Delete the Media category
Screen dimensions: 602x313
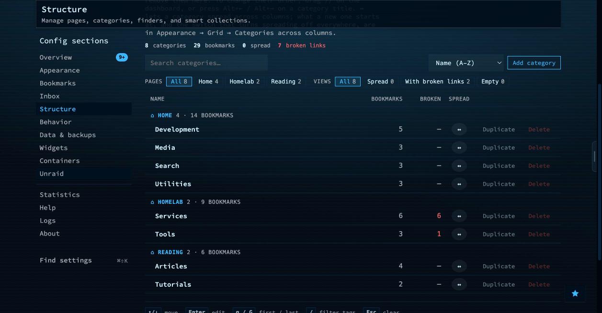pyautogui.click(x=539, y=147)
